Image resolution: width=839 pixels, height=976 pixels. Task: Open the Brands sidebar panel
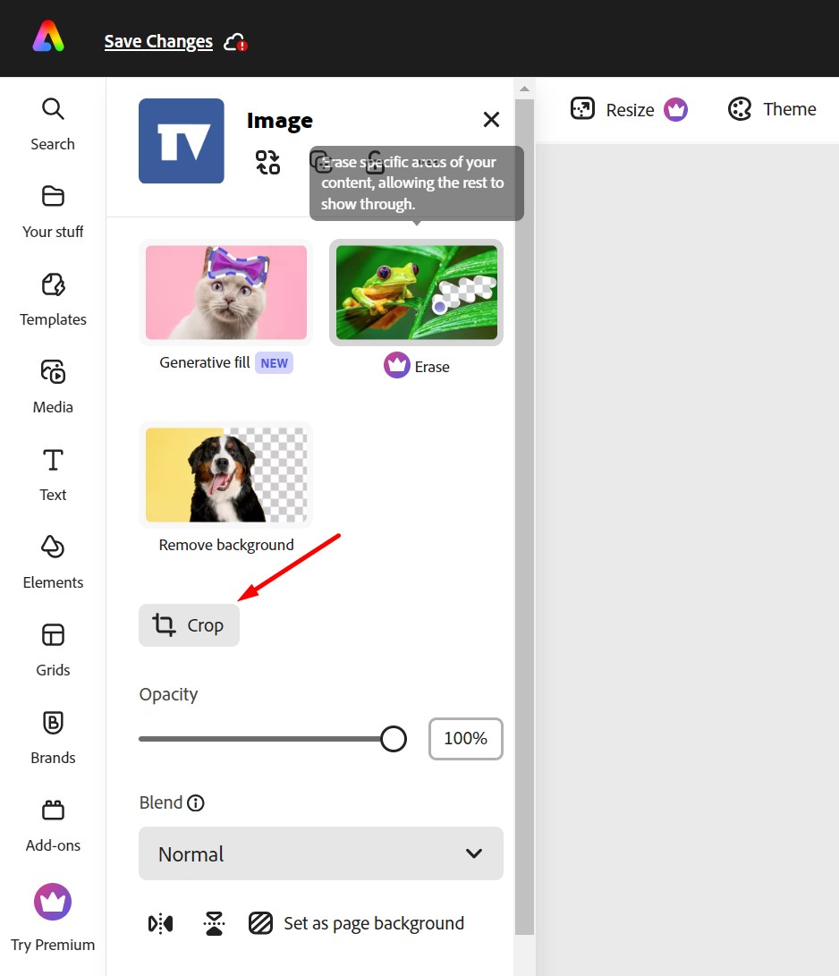[53, 737]
